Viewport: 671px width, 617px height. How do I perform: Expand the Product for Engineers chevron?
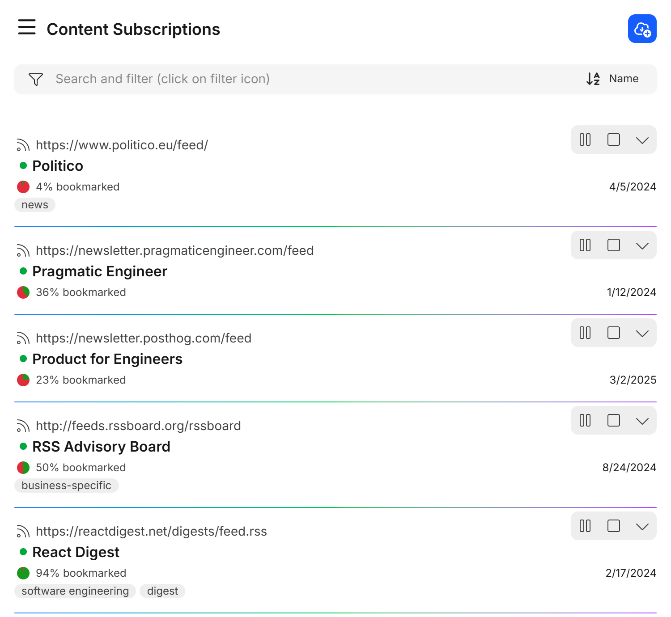tap(642, 333)
